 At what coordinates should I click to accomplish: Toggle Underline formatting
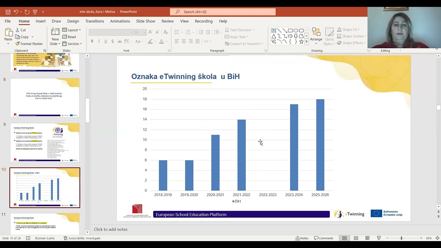tap(106, 41)
